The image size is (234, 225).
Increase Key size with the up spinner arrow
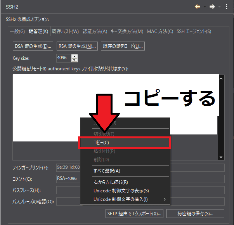click(x=75, y=56)
